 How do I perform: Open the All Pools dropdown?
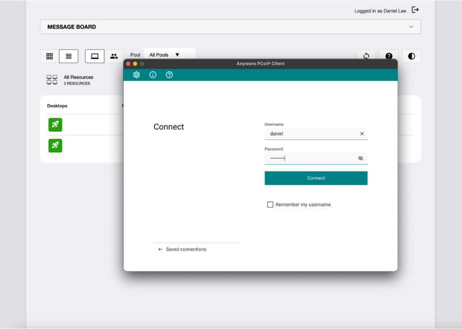point(170,55)
